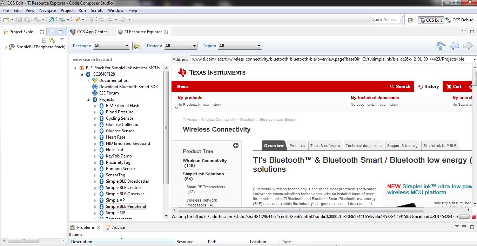Click the red stop loading icon

pos(473,217)
